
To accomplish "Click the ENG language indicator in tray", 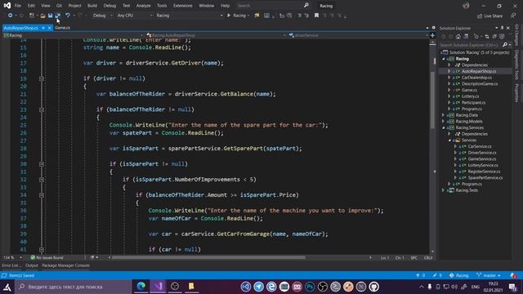I will pyautogui.click(x=476, y=287).
